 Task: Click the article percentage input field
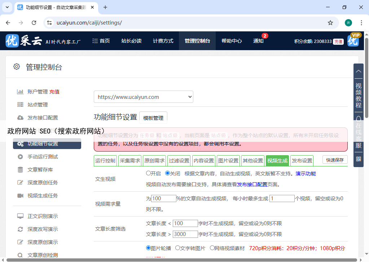[163, 198]
